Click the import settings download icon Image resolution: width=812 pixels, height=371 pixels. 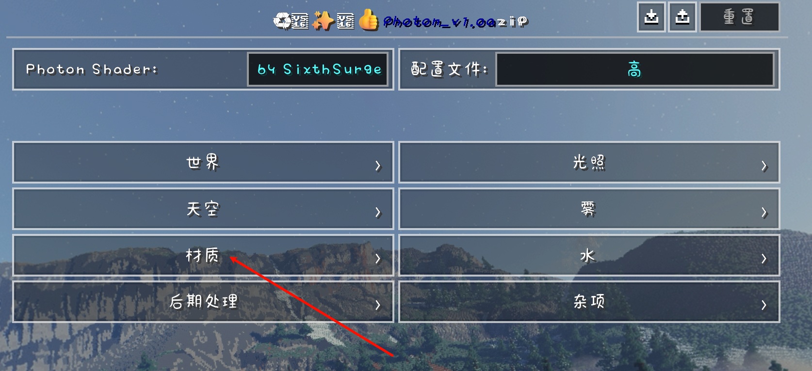pyautogui.click(x=651, y=17)
